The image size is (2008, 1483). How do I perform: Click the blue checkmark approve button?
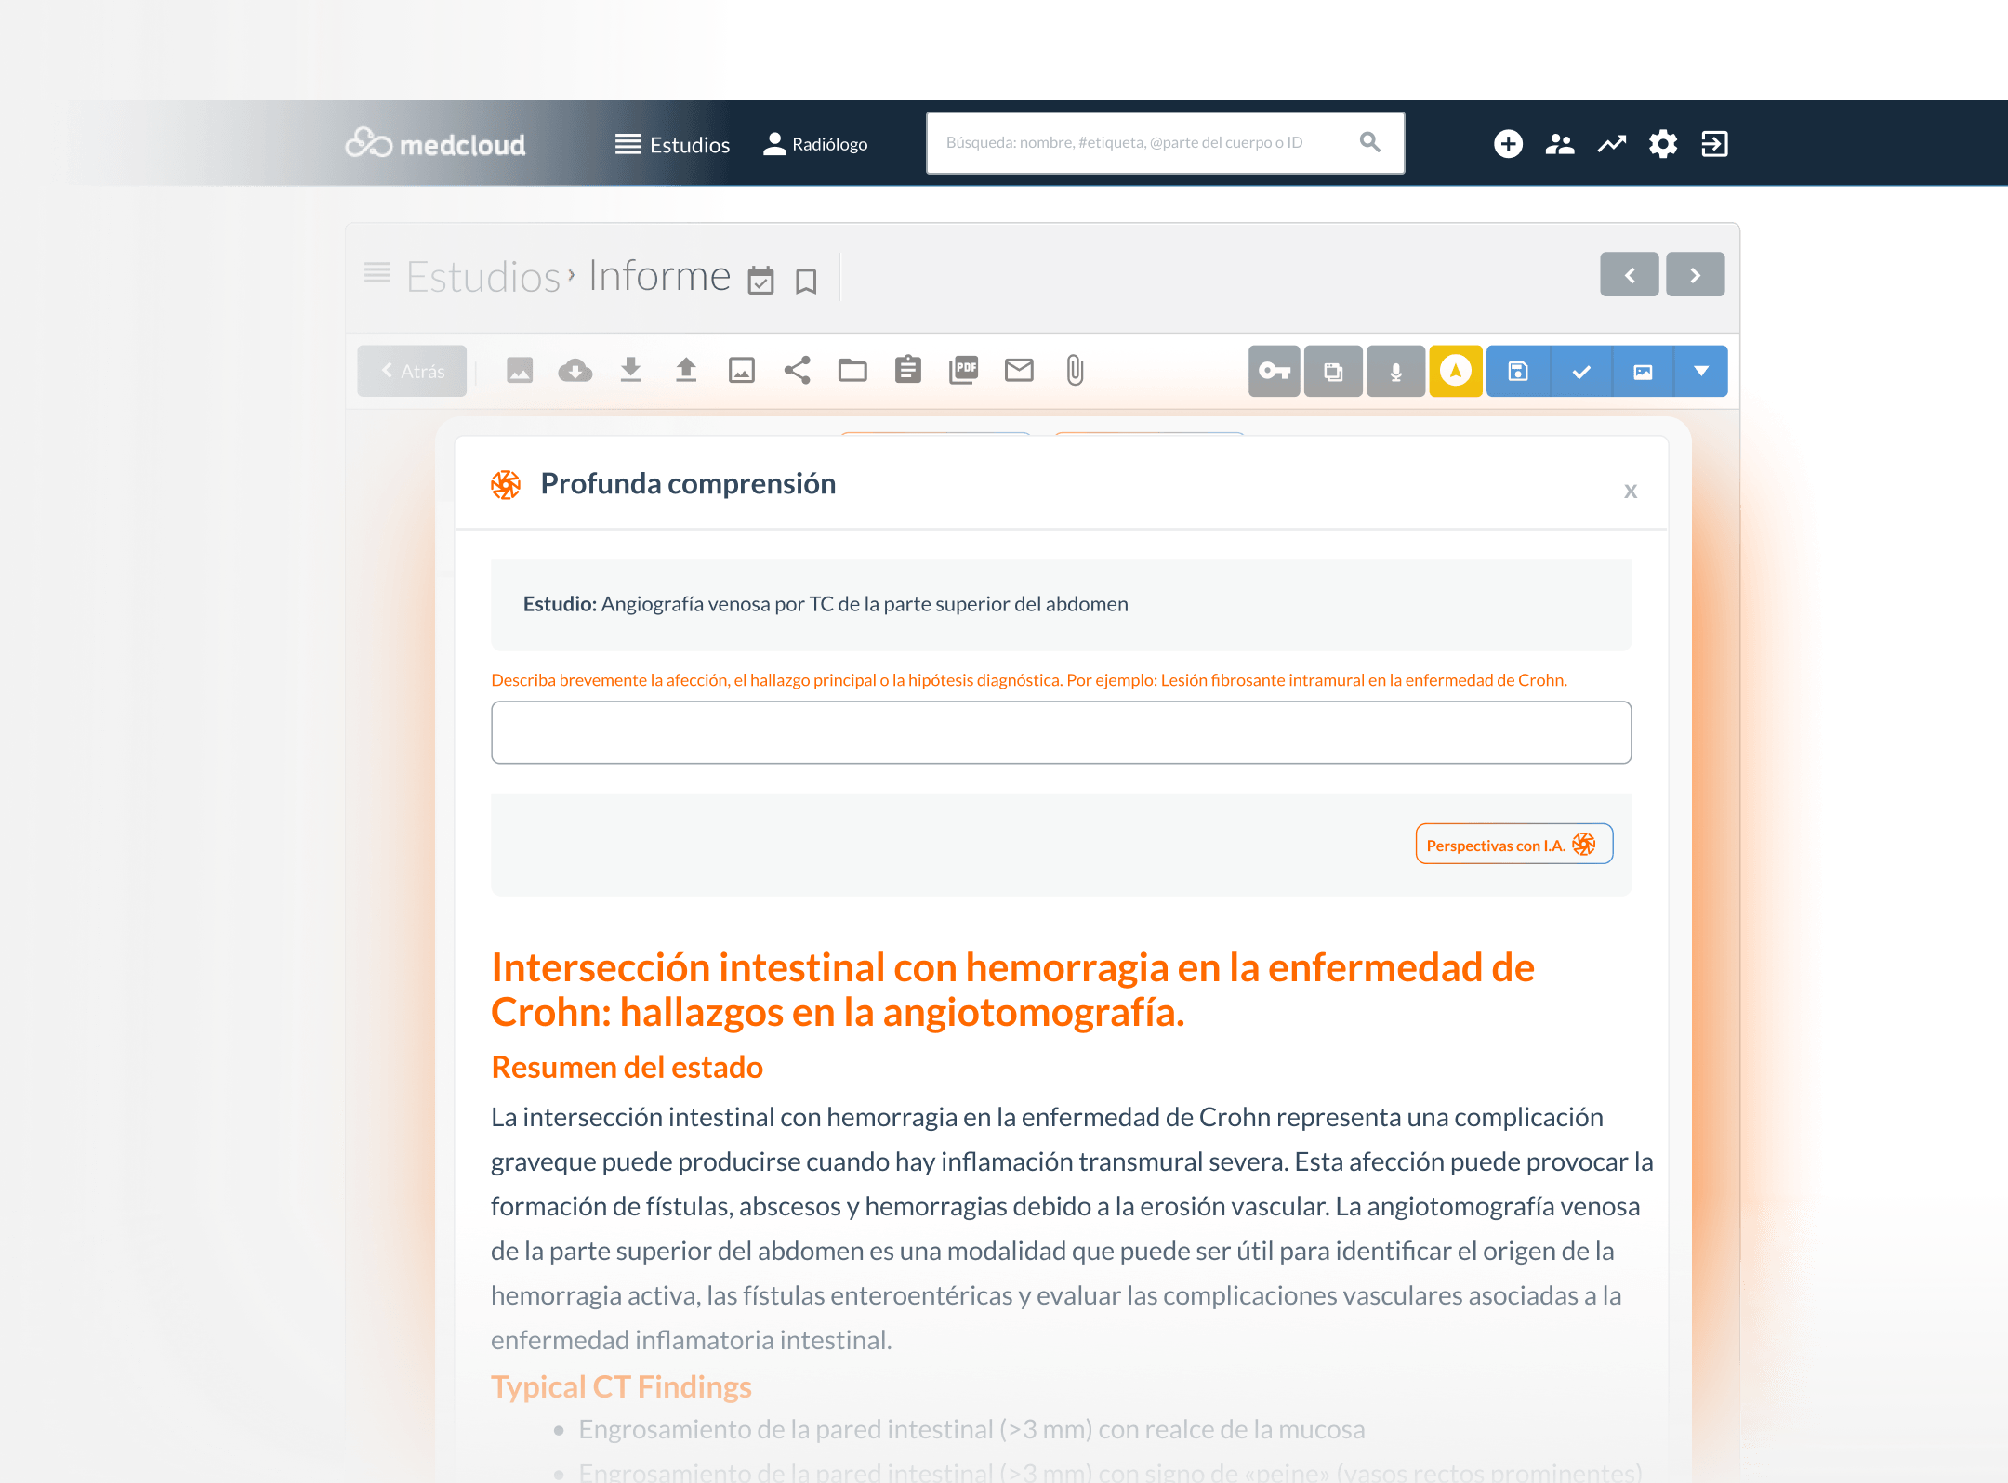(x=1580, y=372)
